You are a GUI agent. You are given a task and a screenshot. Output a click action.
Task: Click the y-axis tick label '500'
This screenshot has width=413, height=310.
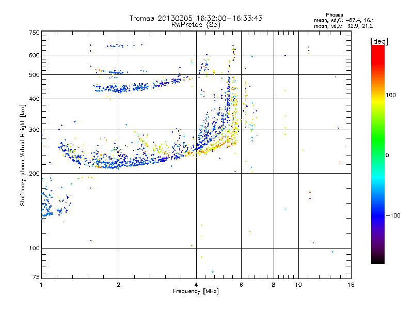tap(35, 75)
